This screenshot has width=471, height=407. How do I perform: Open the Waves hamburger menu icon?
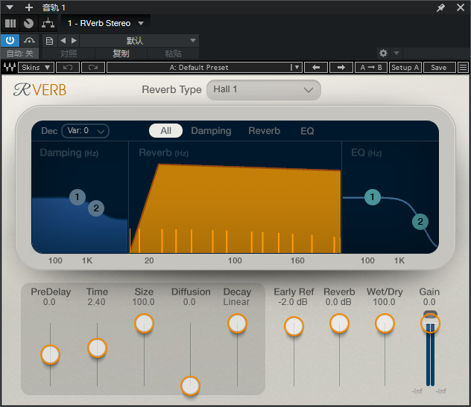point(464,68)
